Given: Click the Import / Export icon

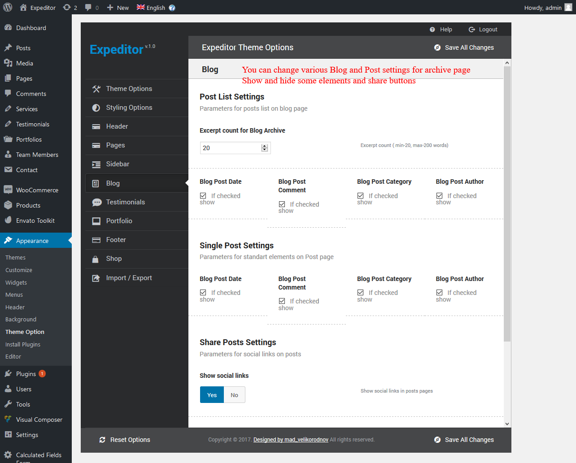Looking at the screenshot, I should [96, 278].
